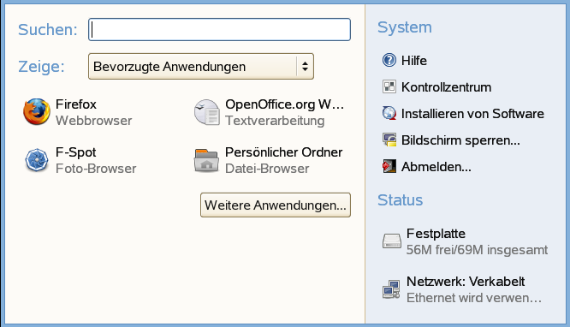Click the Festplatte title text
570x327 pixels.
(436, 234)
